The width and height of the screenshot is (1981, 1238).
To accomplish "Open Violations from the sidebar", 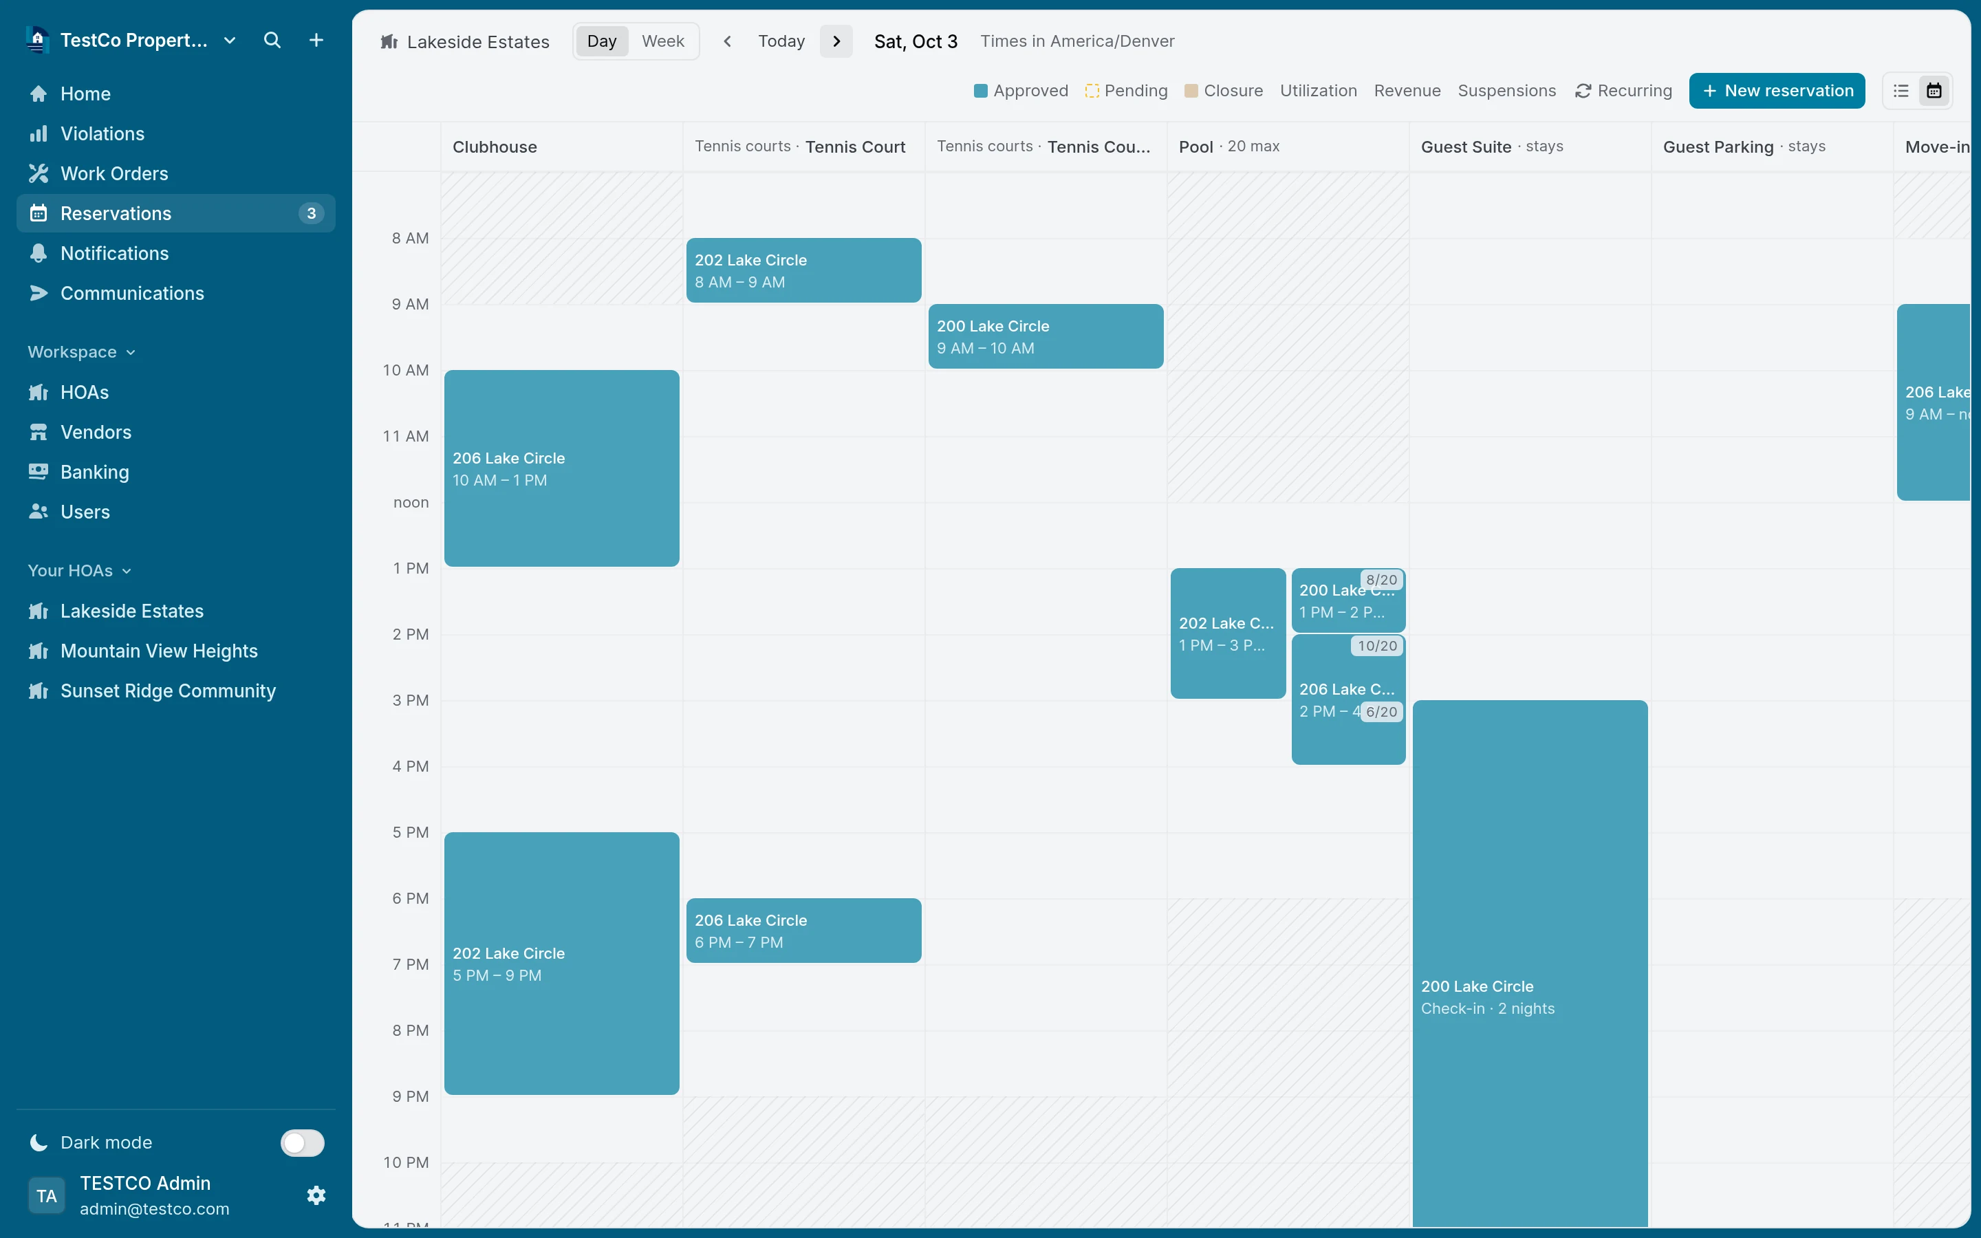I will point(176,133).
